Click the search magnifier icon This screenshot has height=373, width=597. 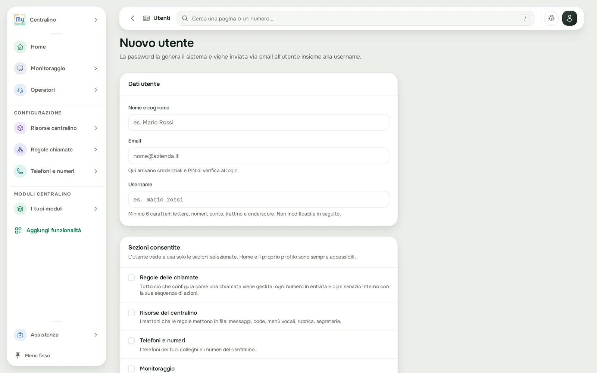185,18
